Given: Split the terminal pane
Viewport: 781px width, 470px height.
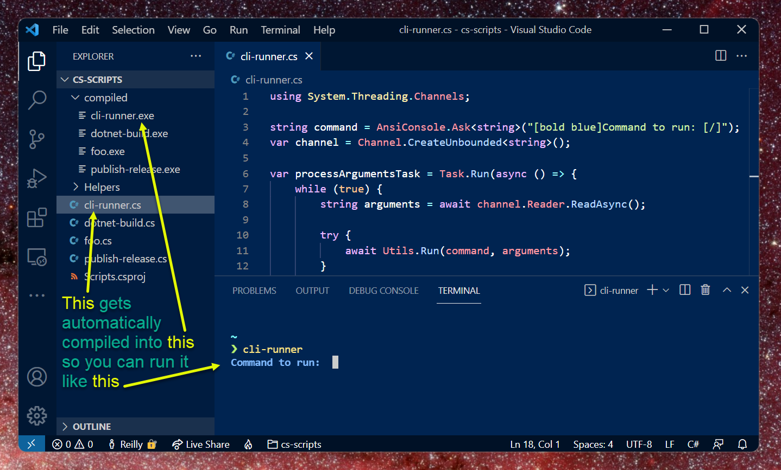Looking at the screenshot, I should click(685, 290).
